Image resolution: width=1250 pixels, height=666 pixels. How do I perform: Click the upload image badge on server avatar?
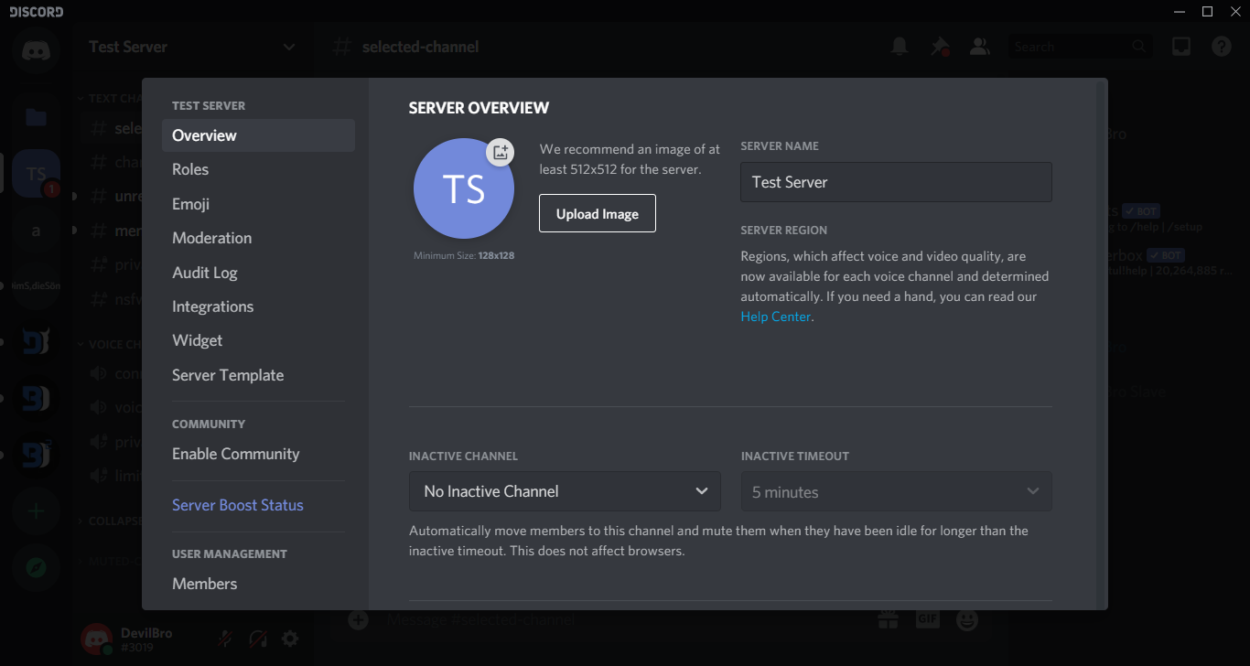coord(500,153)
